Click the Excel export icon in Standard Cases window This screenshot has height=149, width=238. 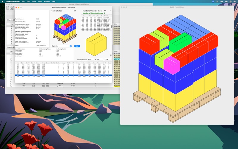coord(12,8)
